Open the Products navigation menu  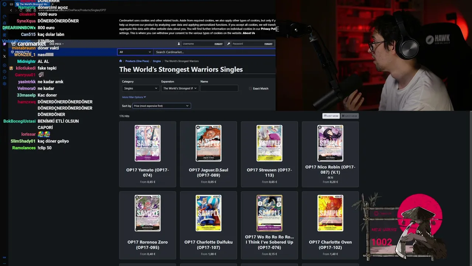21,52
